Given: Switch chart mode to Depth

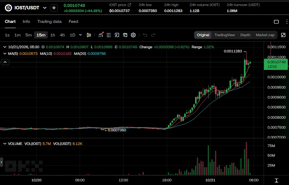Looking at the screenshot, I should 245,35.
